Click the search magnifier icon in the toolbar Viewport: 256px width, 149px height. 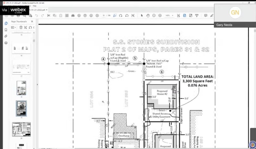(x=24, y=16)
